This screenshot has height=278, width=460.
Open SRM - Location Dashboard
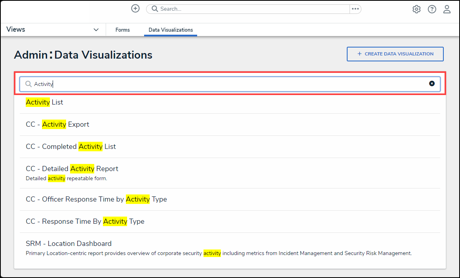tap(68, 244)
